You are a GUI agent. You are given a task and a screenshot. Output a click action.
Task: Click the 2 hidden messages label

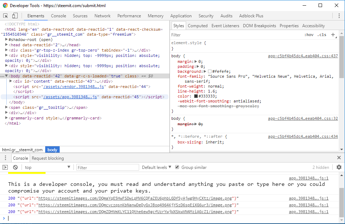point(321,167)
